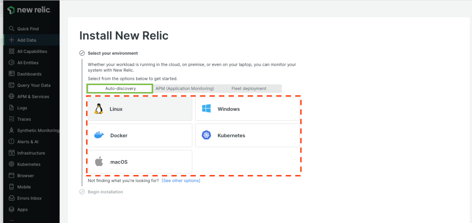Select the Windows logo tile
This screenshot has width=472, height=223.
(247, 109)
